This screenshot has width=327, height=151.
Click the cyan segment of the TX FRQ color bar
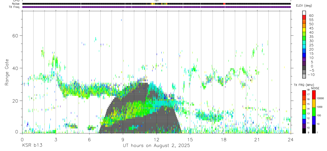click(304, 116)
